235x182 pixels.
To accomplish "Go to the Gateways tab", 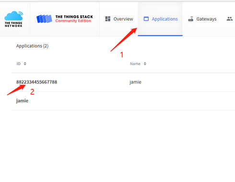I will [202, 19].
